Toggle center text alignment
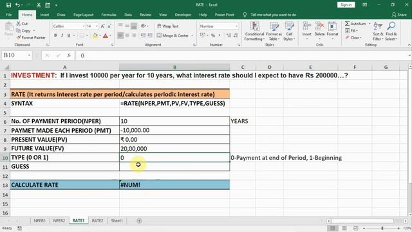The width and height of the screenshot is (412, 232). pos(127,35)
